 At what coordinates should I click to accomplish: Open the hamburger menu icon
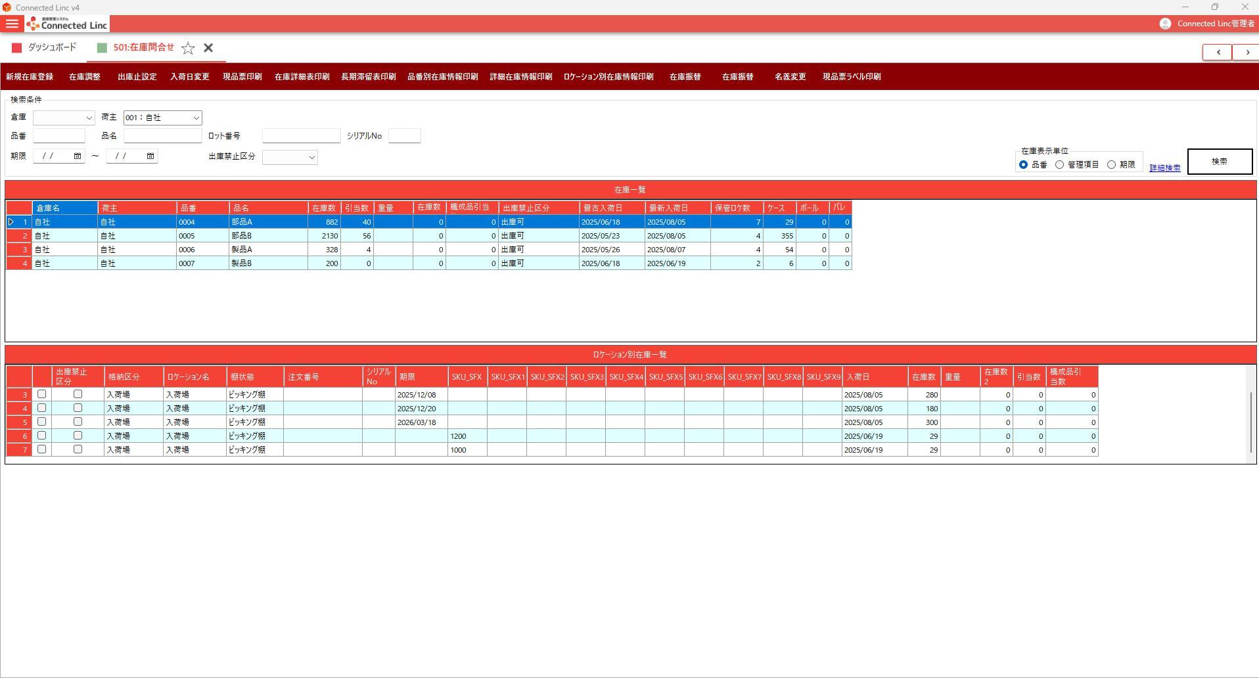tap(12, 24)
